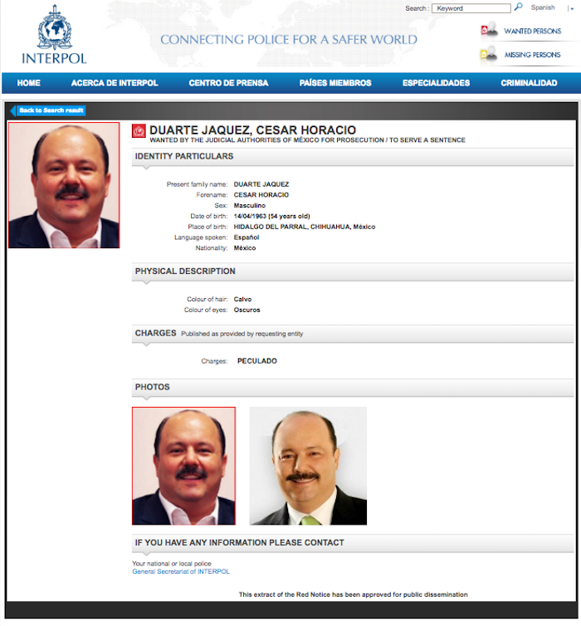The width and height of the screenshot is (581, 626).
Task: Click the WANTED PERSONS link text
Action: point(532,32)
